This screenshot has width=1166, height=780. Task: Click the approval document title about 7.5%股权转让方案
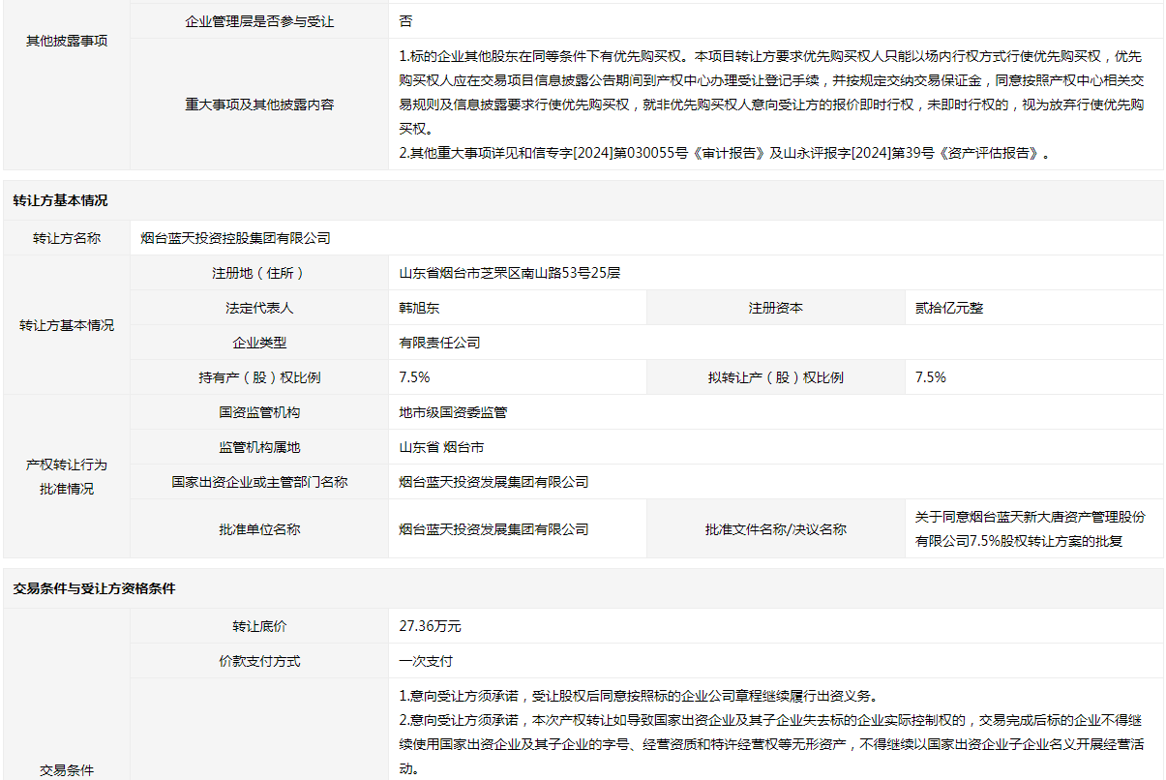[1030, 529]
